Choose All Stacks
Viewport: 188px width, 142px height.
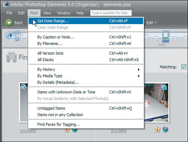click(x=86, y=60)
